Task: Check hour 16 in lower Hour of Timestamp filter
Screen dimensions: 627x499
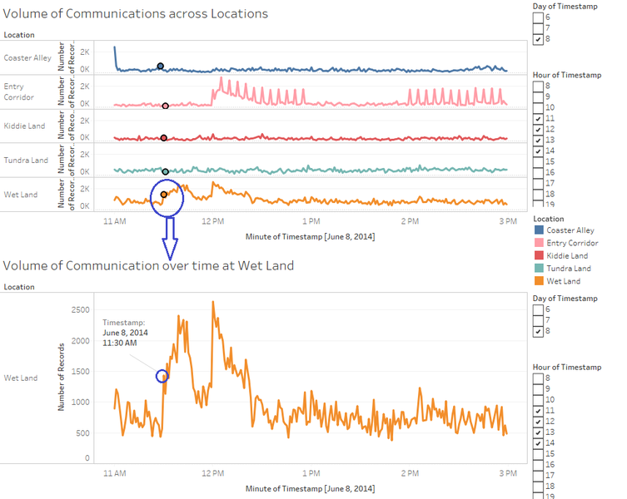Action: [x=538, y=464]
